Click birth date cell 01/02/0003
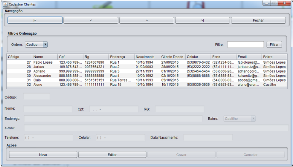 [147, 67]
